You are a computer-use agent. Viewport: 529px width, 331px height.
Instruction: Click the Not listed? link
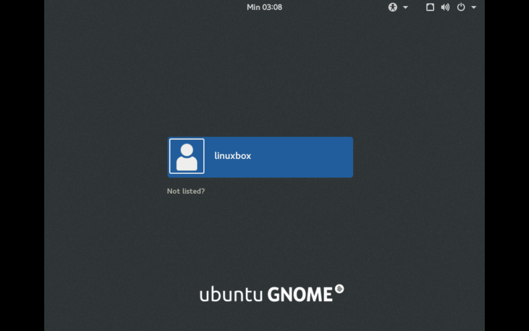tap(186, 191)
